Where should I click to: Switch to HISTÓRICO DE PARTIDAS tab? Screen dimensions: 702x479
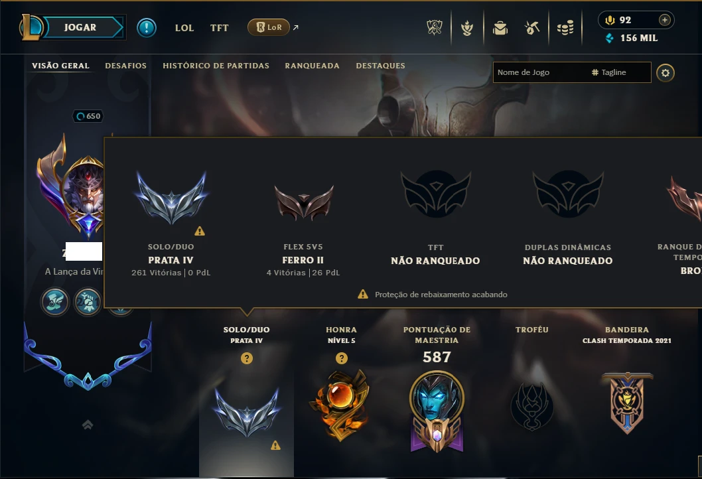pyautogui.click(x=216, y=66)
